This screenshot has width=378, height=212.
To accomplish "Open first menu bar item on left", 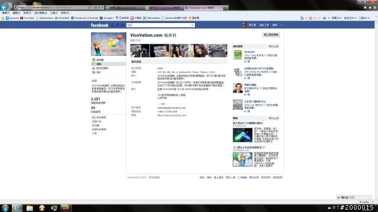I will coord(5,13).
